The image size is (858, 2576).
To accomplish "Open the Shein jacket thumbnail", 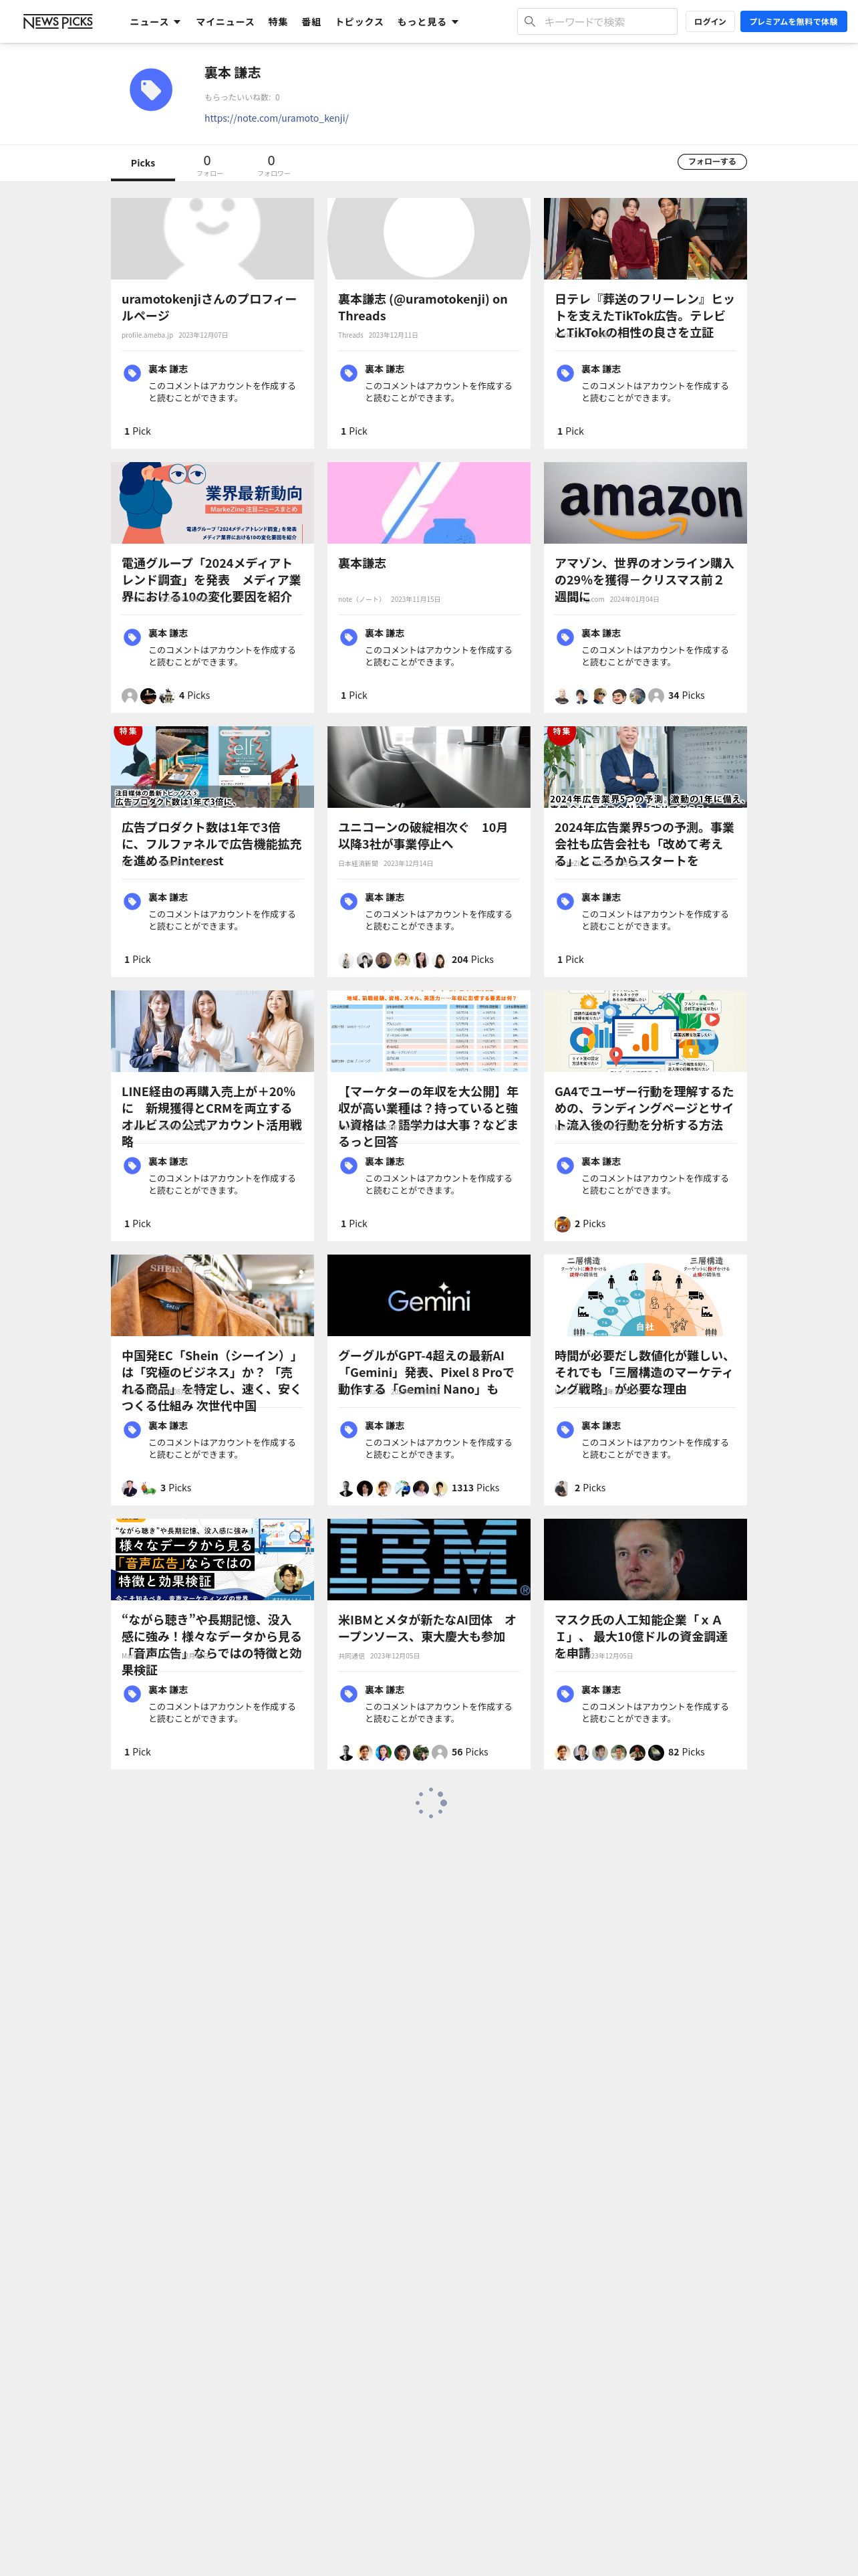I will [x=212, y=1295].
